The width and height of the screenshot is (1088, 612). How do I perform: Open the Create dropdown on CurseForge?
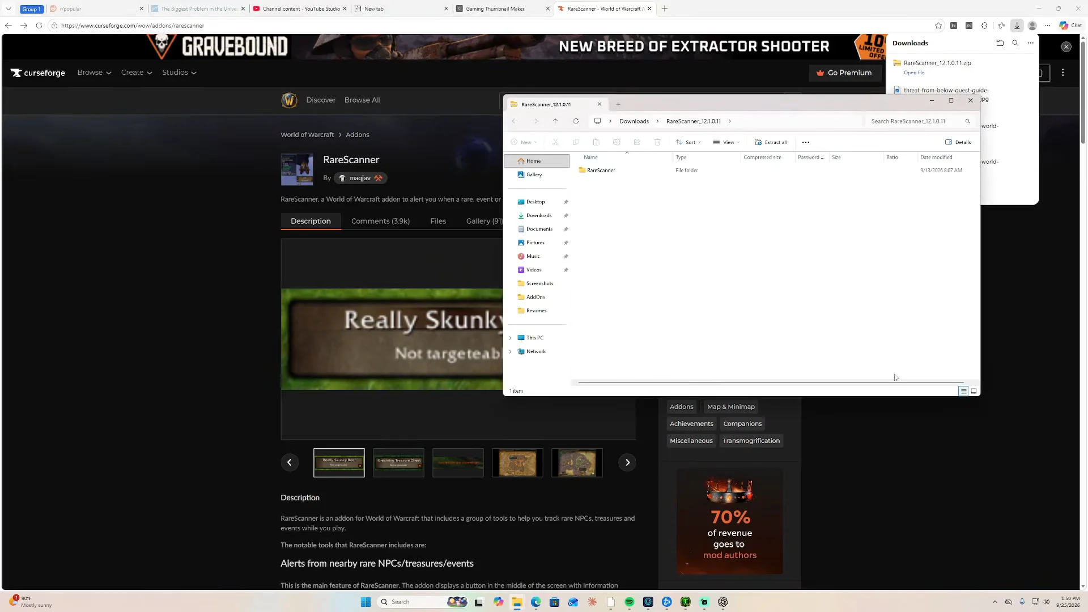(x=137, y=73)
